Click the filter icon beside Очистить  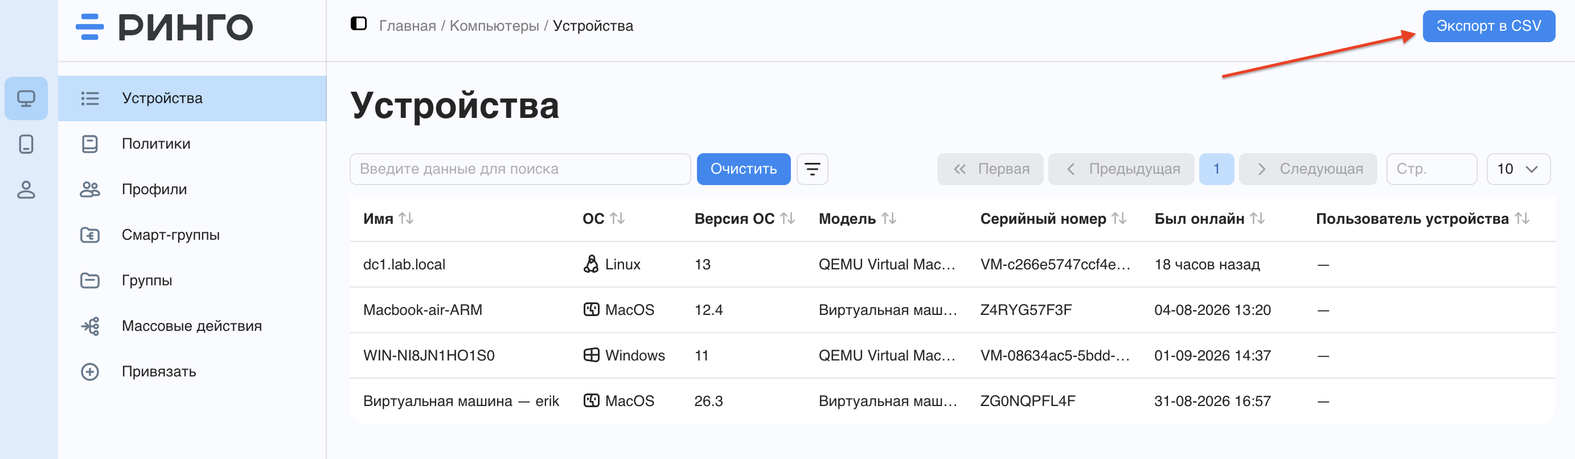click(812, 169)
